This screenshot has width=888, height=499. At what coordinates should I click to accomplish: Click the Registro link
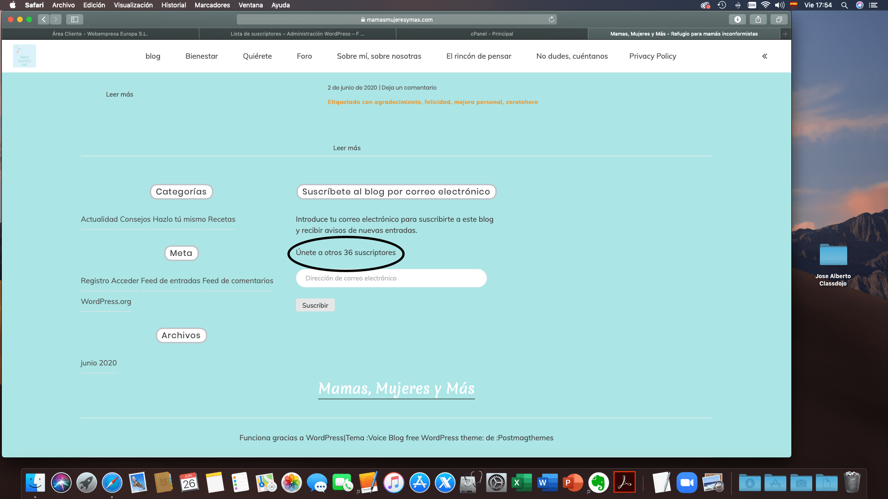(x=95, y=280)
